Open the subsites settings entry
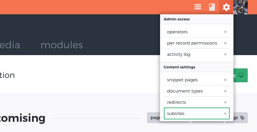257x132 pixels. tap(197, 113)
